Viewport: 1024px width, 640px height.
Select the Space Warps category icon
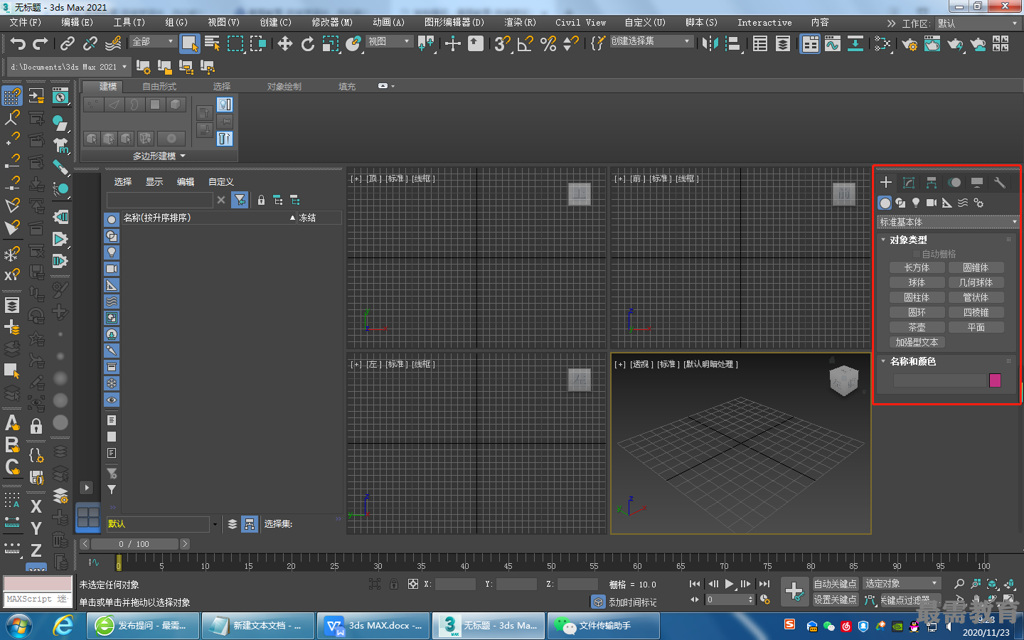[963, 203]
